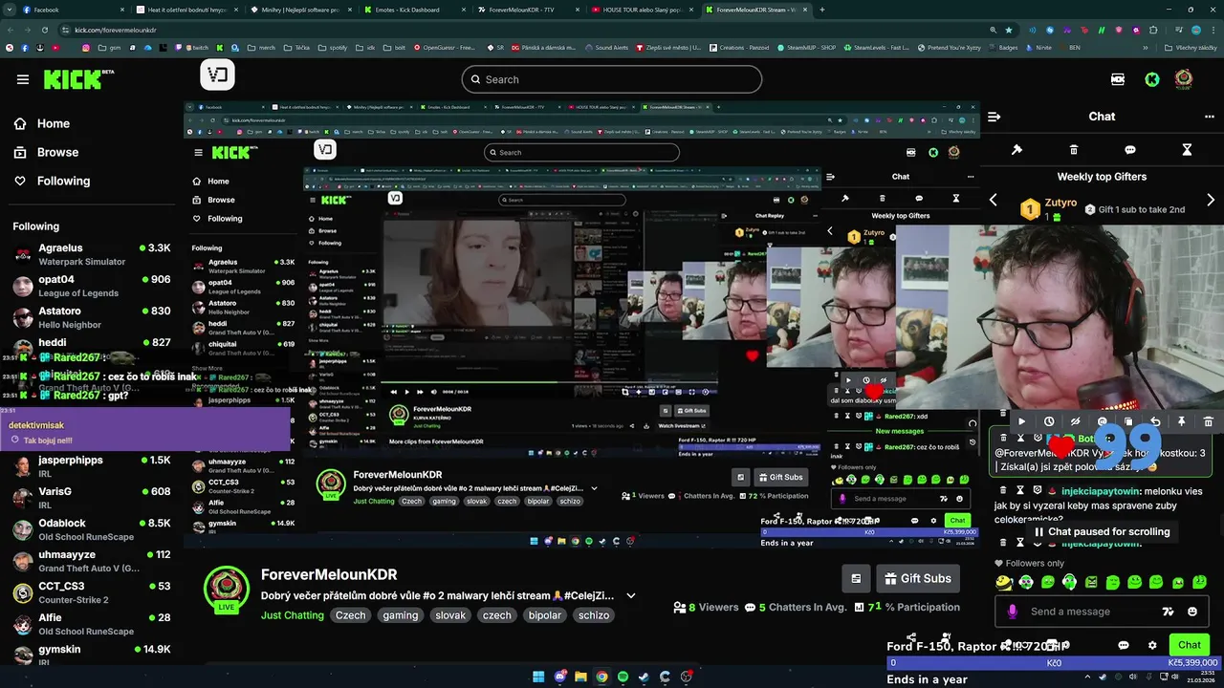The height and width of the screenshot is (688, 1224).
Task: Select the bipolar tag
Action: [x=545, y=615]
